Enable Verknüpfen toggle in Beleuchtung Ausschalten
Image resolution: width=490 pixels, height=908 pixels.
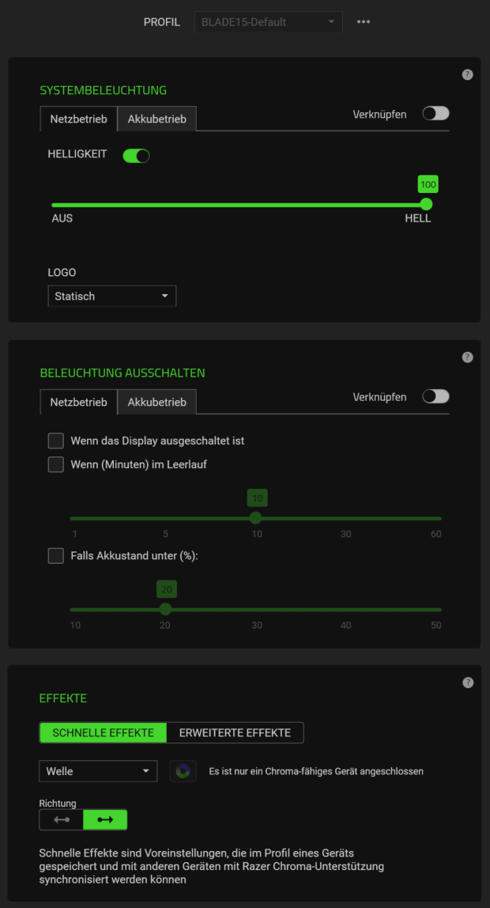click(x=435, y=396)
